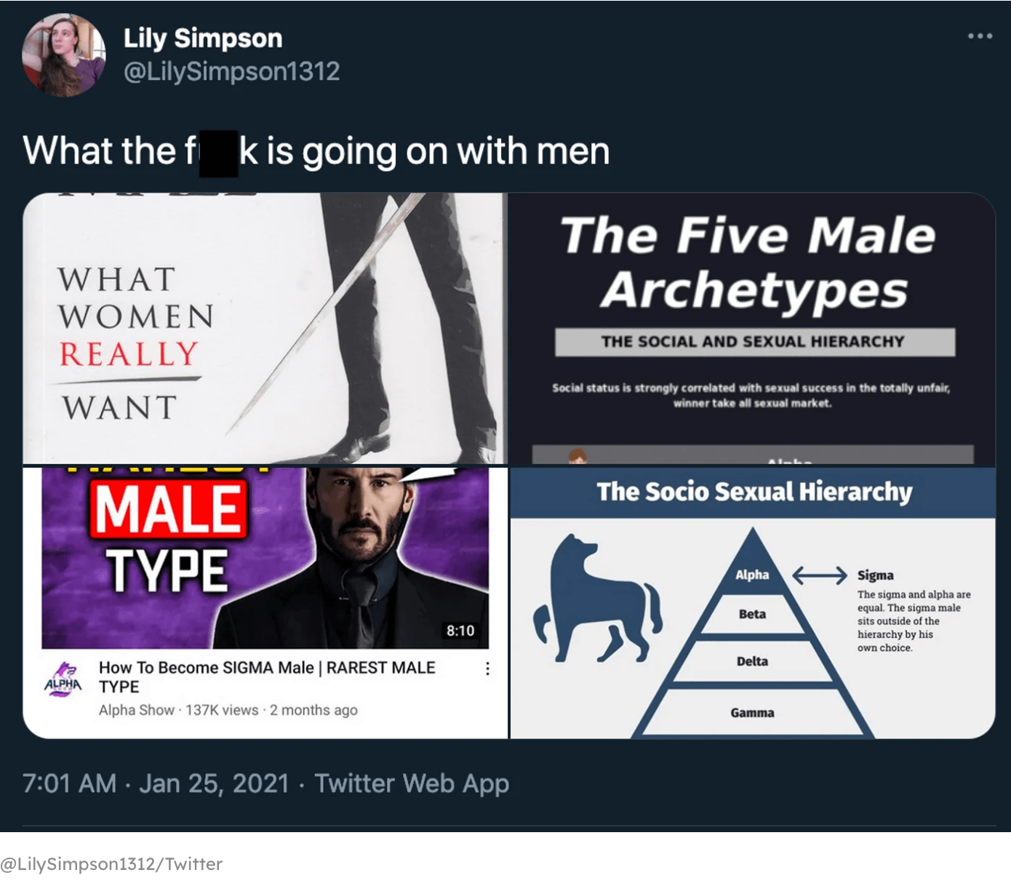Viewport: 1011px width, 886px height.
Task: Open the tweet's three-dot more options menu
Action: click(980, 36)
